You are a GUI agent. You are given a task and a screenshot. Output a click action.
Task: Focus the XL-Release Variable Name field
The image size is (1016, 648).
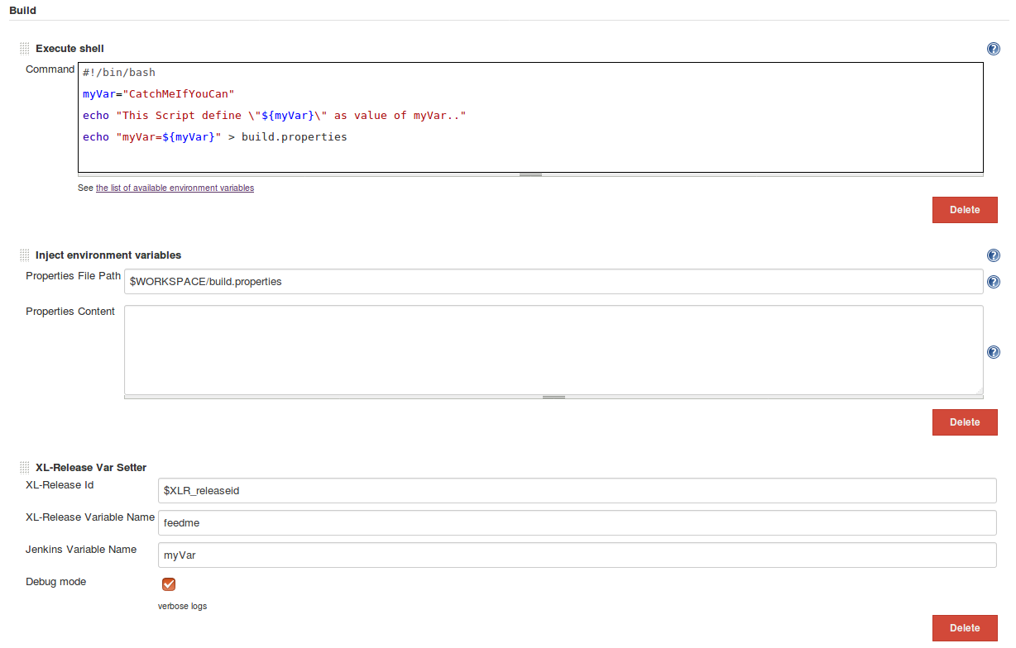click(x=577, y=523)
